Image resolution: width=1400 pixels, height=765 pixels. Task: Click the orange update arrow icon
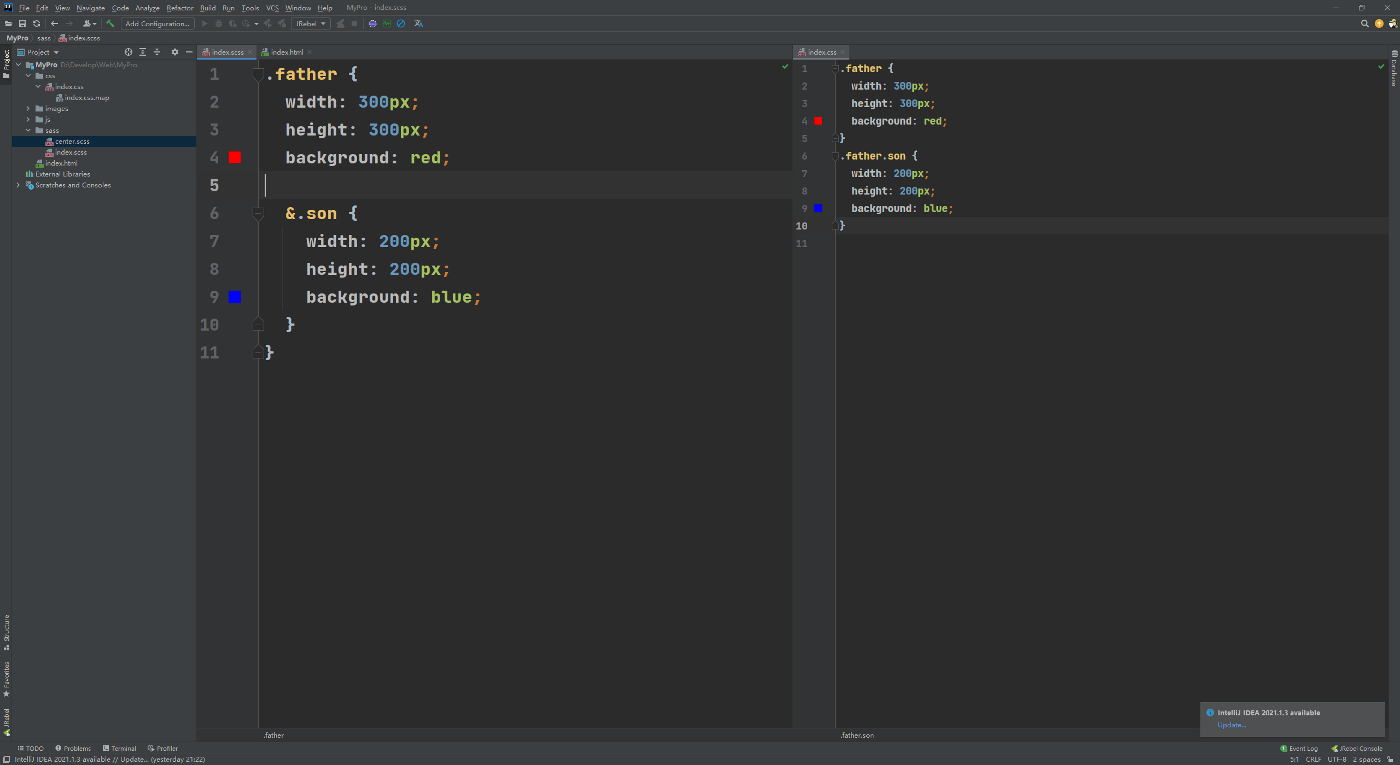coord(1379,23)
